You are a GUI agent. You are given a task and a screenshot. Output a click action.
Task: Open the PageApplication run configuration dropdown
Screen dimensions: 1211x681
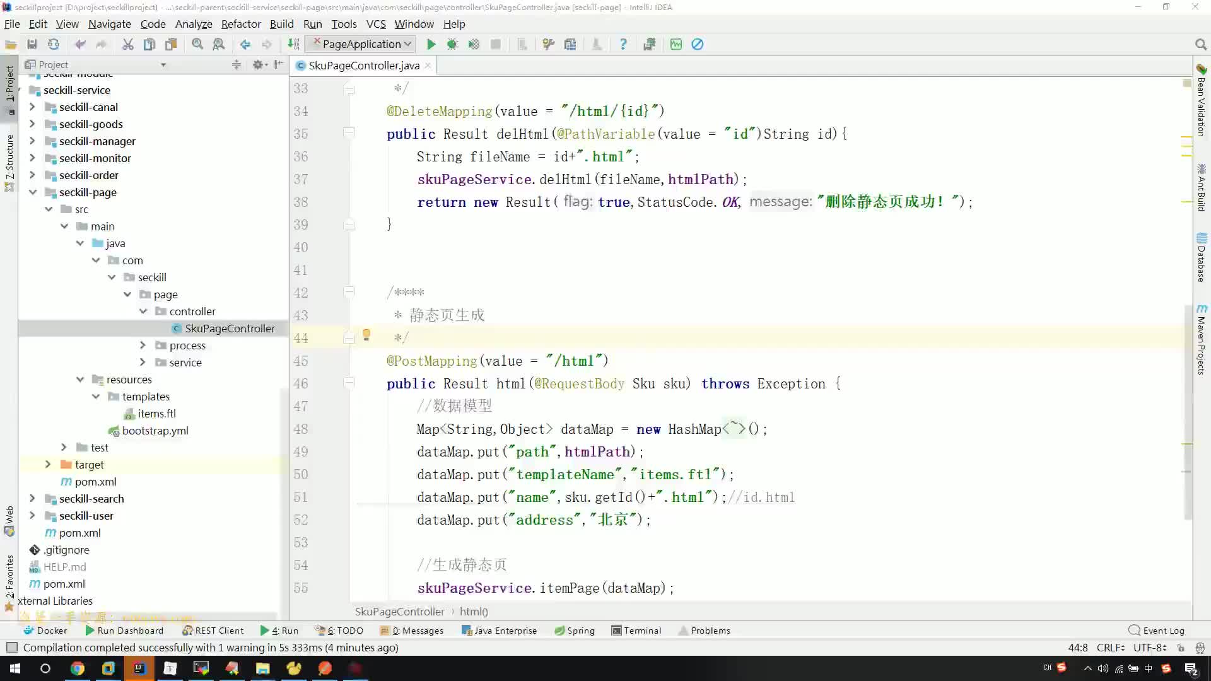coord(361,44)
